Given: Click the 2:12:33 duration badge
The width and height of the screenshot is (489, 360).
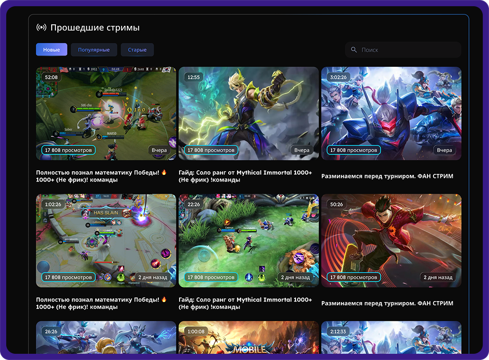Looking at the screenshot, I should click(338, 332).
